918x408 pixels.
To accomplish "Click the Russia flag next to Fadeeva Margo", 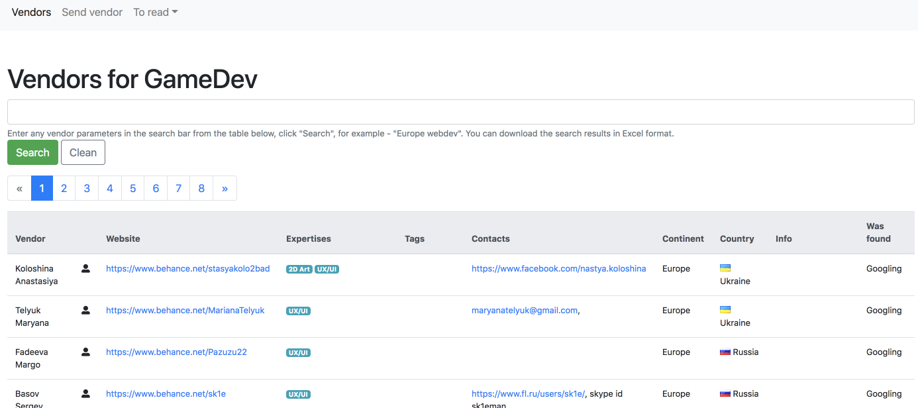I will coord(725,352).
